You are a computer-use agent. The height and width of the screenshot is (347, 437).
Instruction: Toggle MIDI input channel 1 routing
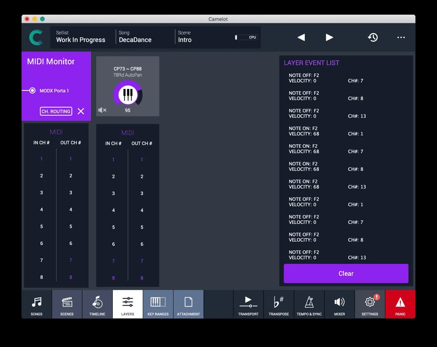41,158
